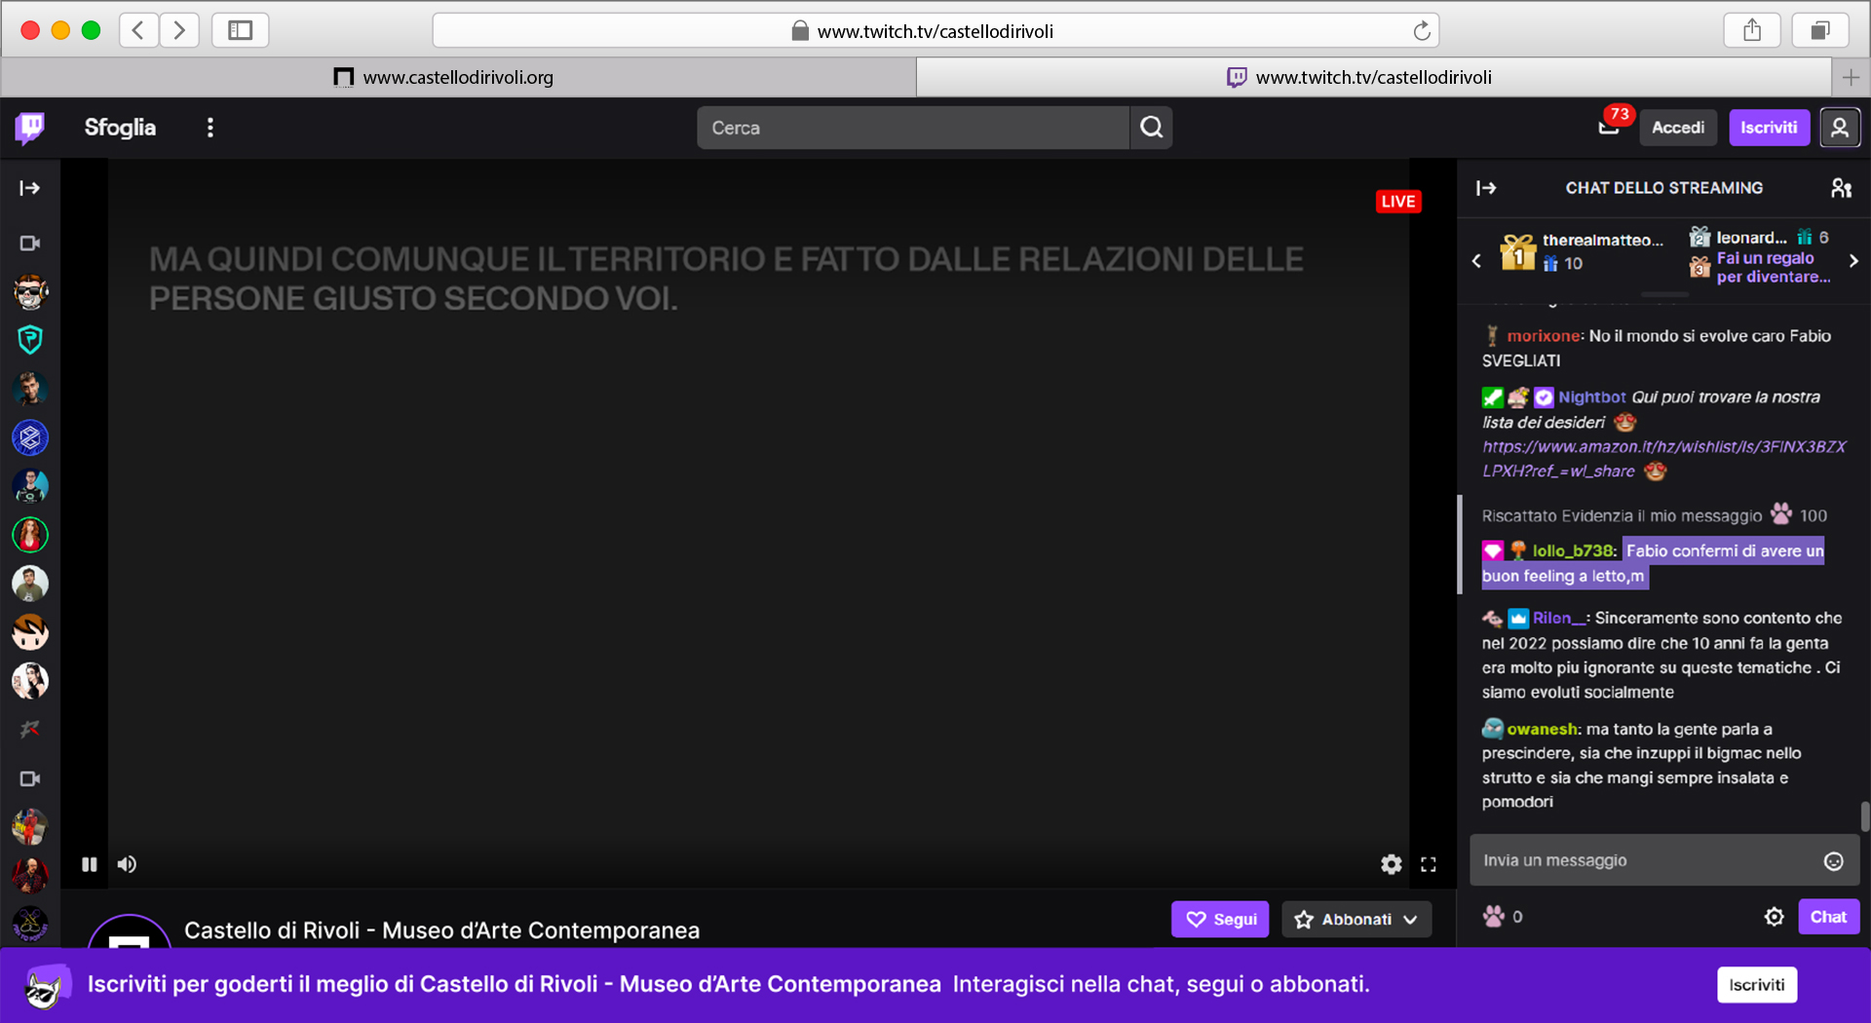Click the Twitch logo home icon
This screenshot has width=1871, height=1023.
30,128
